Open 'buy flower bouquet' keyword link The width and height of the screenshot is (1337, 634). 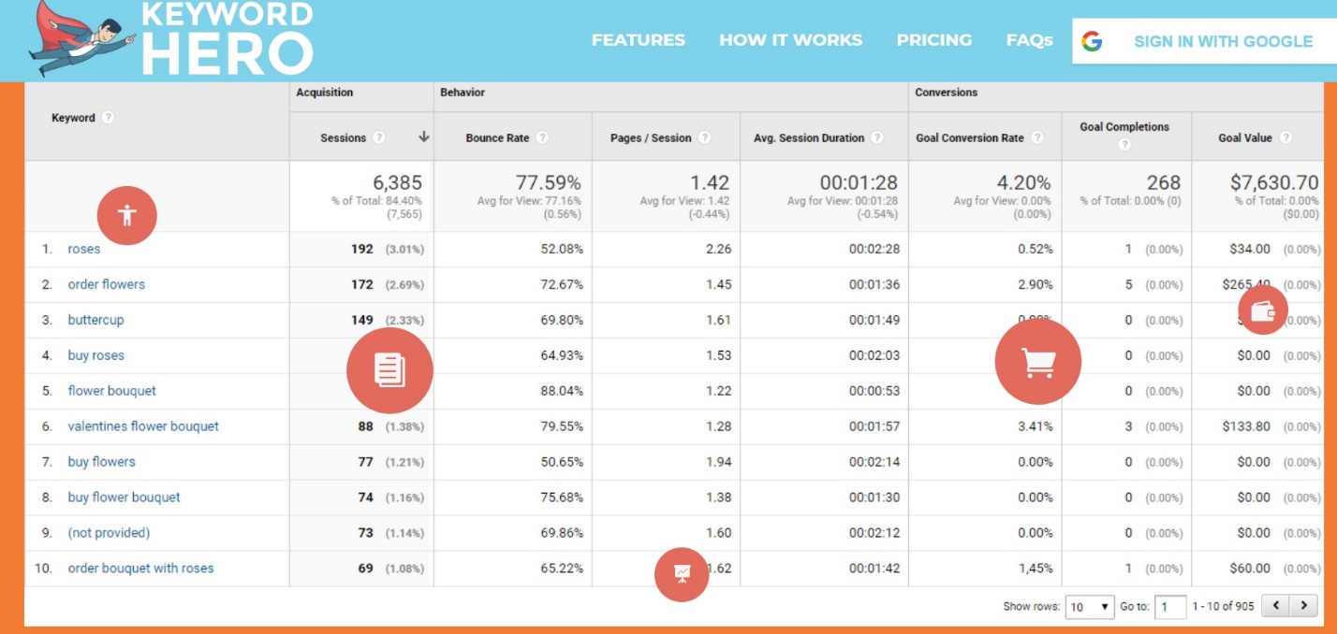(125, 497)
